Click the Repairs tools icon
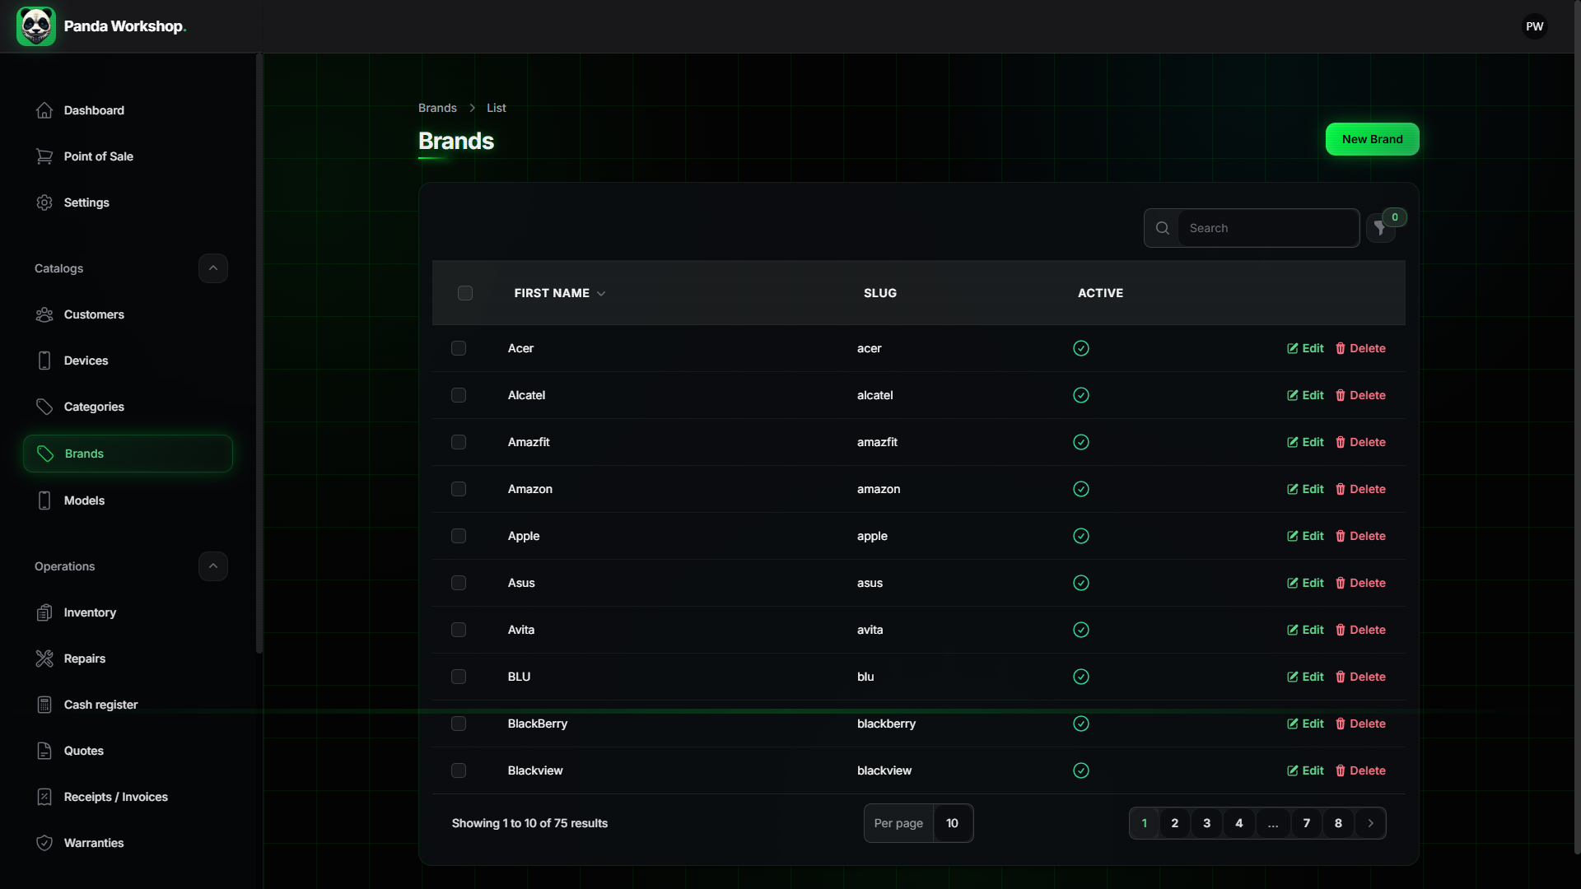The height and width of the screenshot is (889, 1581). coord(44,659)
